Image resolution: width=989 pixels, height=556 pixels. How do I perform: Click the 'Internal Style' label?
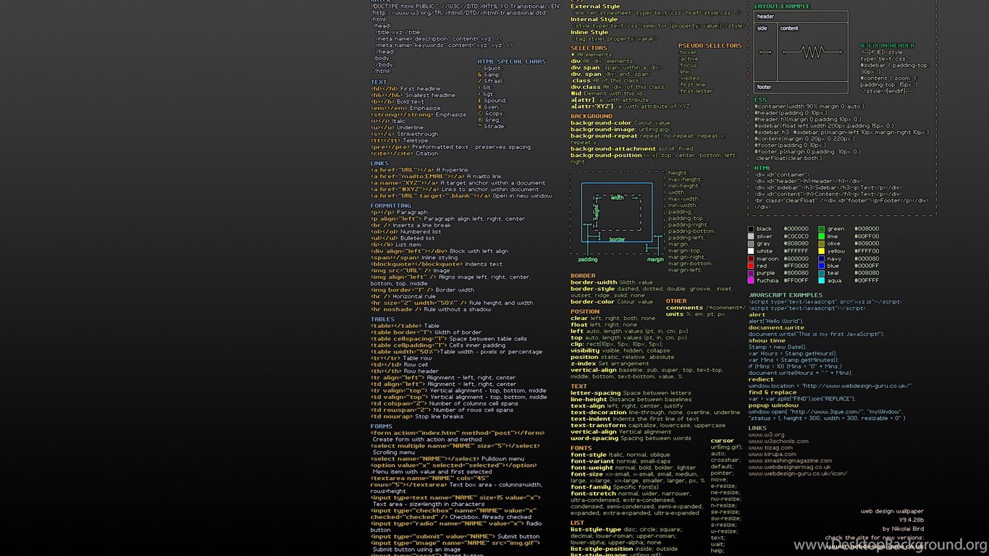tap(594, 20)
